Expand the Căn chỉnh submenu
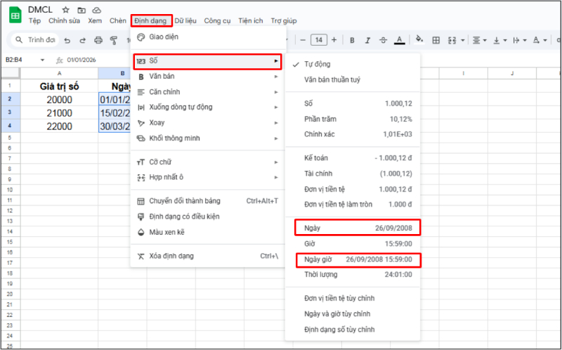The height and width of the screenshot is (350, 562). (x=208, y=92)
